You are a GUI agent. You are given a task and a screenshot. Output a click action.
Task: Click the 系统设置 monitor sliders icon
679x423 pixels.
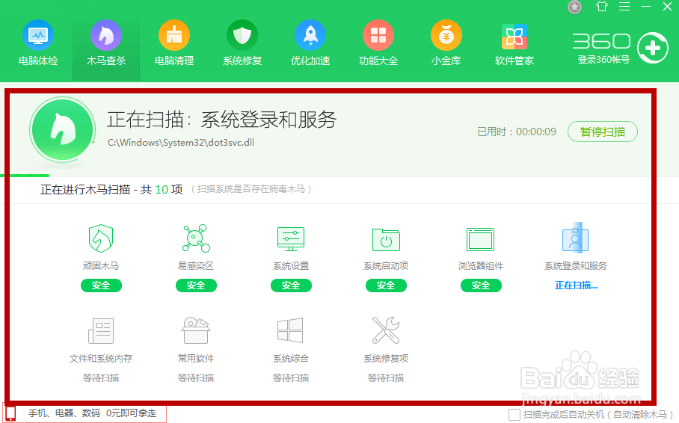pyautogui.click(x=291, y=238)
